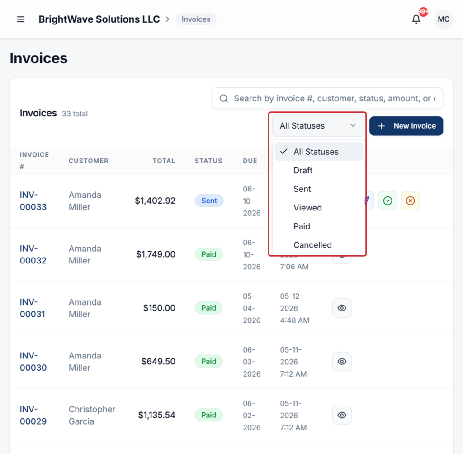Click the $1,749.00 total
This screenshot has height=454, width=463.
156,254
